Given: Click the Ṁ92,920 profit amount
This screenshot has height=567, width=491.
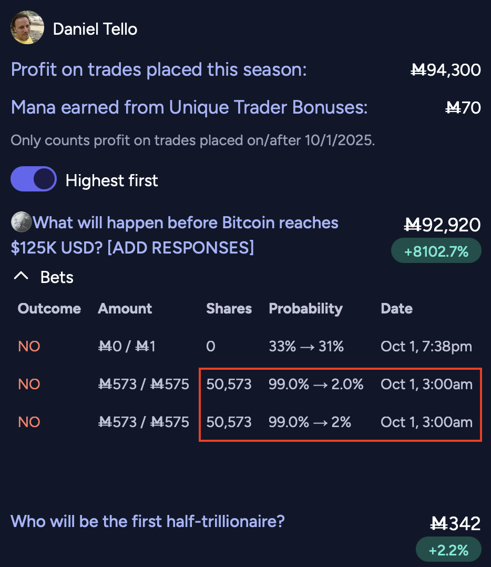Looking at the screenshot, I should (x=442, y=225).
